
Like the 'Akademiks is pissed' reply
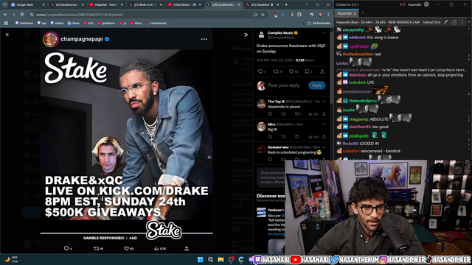(296, 114)
